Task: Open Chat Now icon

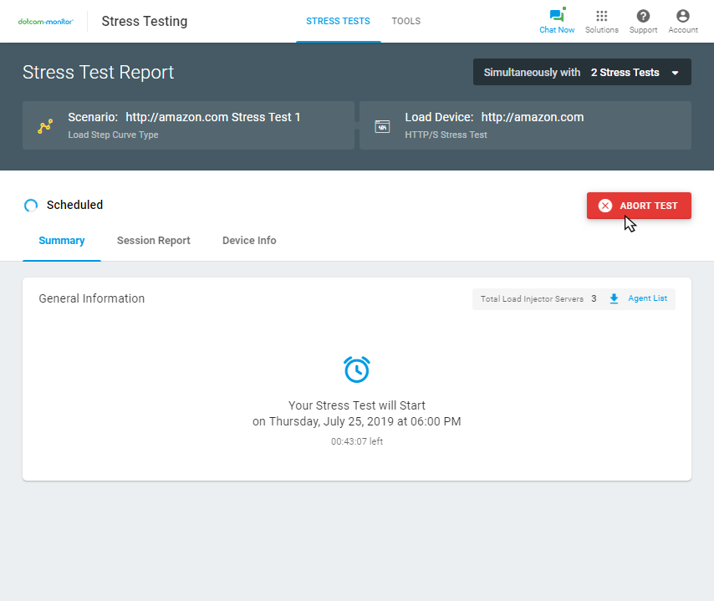Action: pyautogui.click(x=557, y=16)
